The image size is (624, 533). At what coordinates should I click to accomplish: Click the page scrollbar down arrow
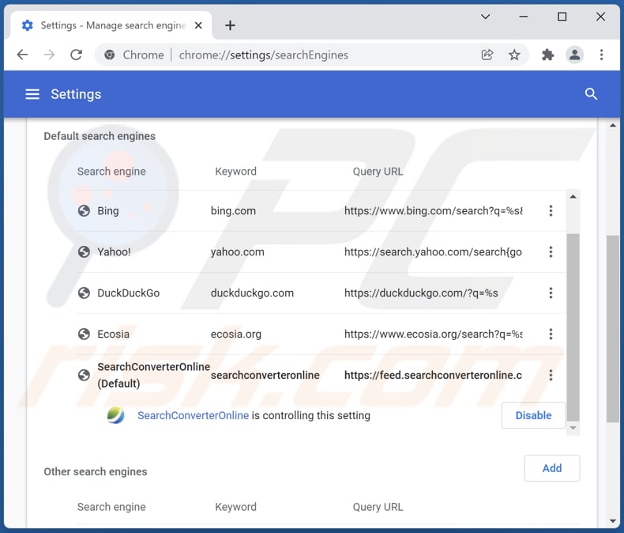tap(613, 521)
